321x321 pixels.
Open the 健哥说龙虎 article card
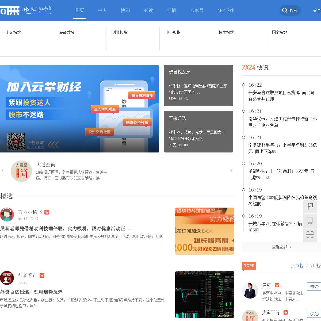[198, 85]
